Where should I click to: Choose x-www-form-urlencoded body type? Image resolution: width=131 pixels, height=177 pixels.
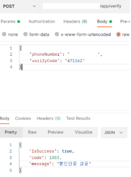coord(57,34)
